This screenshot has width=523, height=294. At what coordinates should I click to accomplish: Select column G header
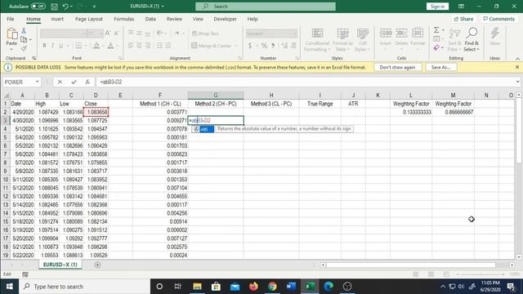point(216,96)
